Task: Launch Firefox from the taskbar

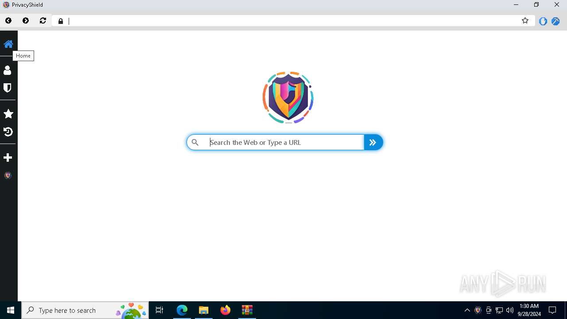Action: click(x=225, y=310)
